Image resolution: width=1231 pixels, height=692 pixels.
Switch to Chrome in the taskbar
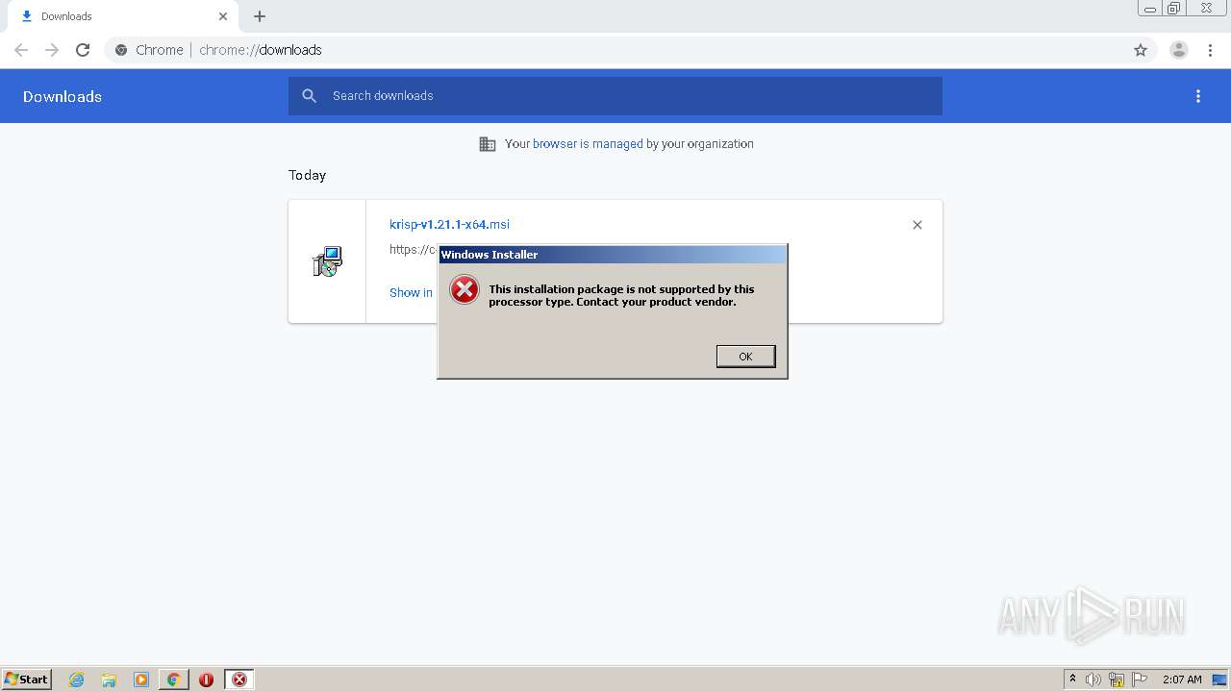173,680
